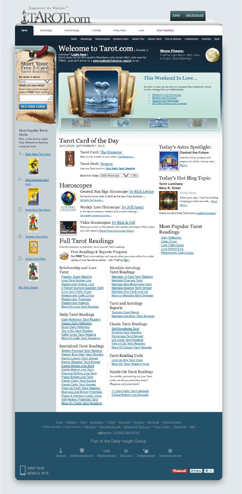
Task: Open the celebrity bloggers link
Action: (206, 213)
